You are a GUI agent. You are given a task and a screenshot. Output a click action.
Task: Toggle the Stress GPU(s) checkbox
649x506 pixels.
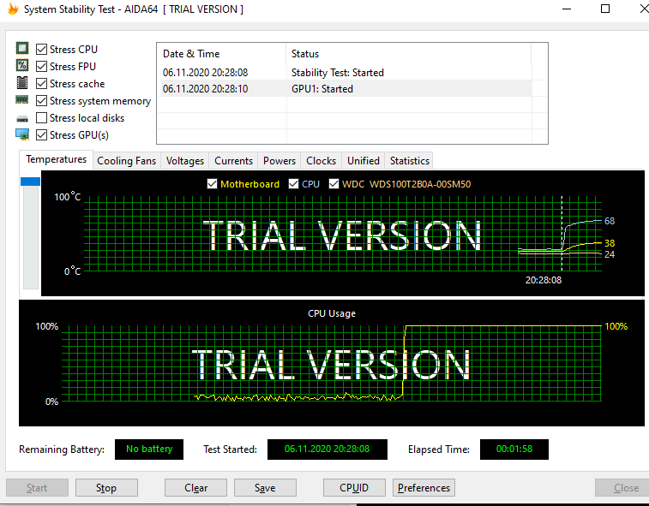[41, 134]
